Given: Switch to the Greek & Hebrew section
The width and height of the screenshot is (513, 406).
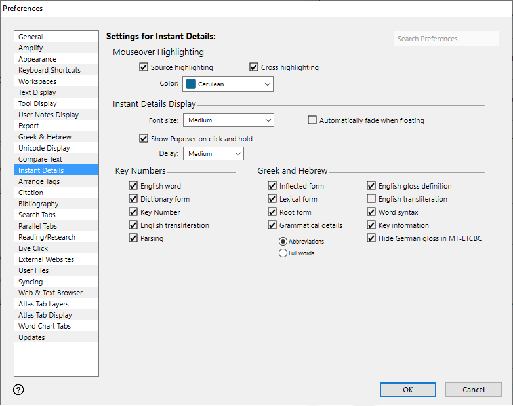Looking at the screenshot, I should click(45, 137).
